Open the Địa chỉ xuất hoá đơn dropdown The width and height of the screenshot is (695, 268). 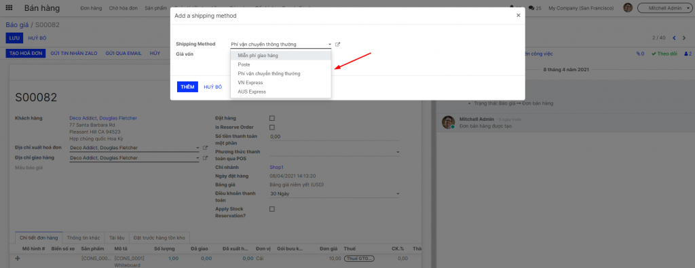[x=198, y=148]
